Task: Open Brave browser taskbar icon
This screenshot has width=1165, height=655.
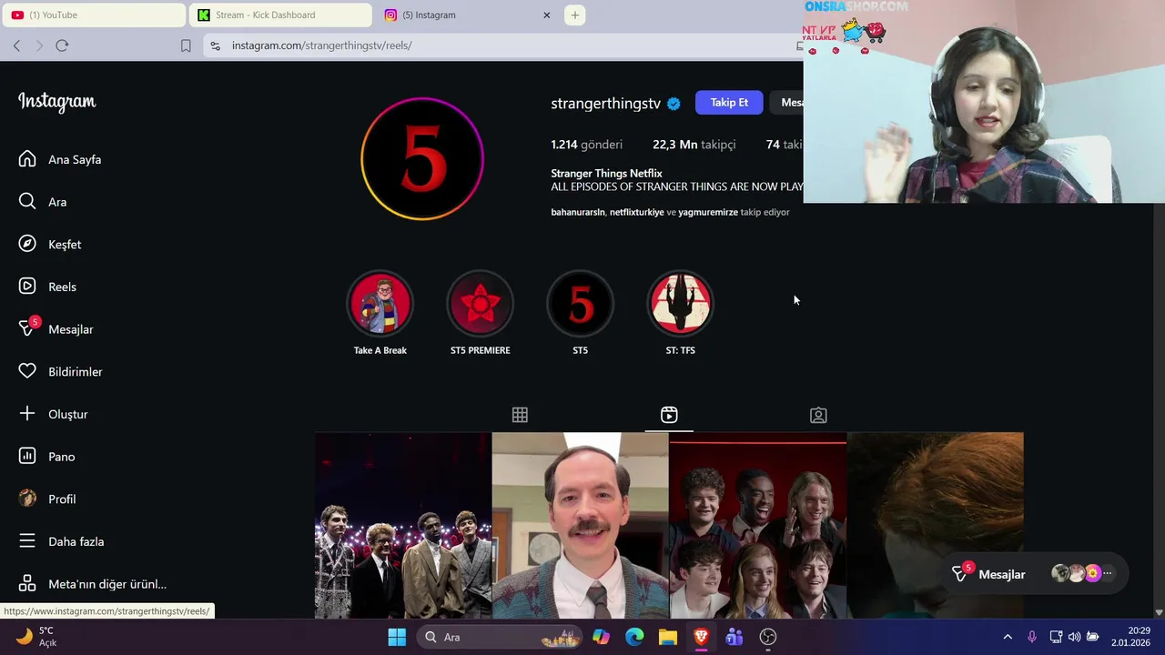Action: 701,637
